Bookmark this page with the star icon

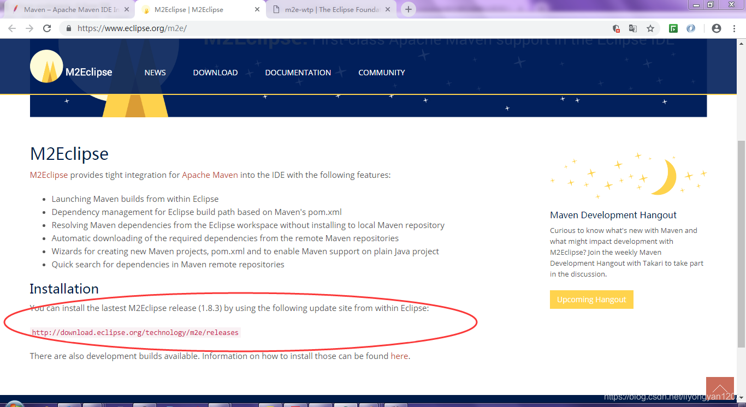[x=650, y=28]
